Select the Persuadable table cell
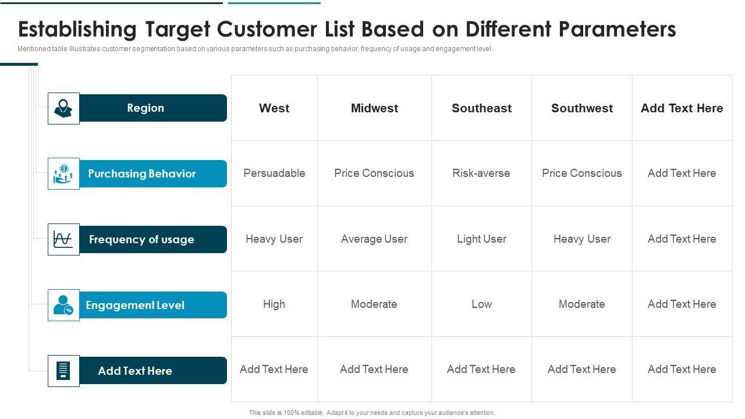This screenshot has width=745, height=419. (274, 173)
